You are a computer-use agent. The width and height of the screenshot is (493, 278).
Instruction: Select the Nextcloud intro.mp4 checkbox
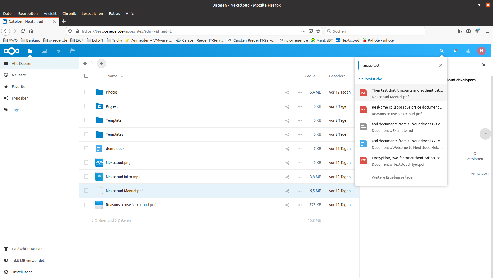(86, 177)
